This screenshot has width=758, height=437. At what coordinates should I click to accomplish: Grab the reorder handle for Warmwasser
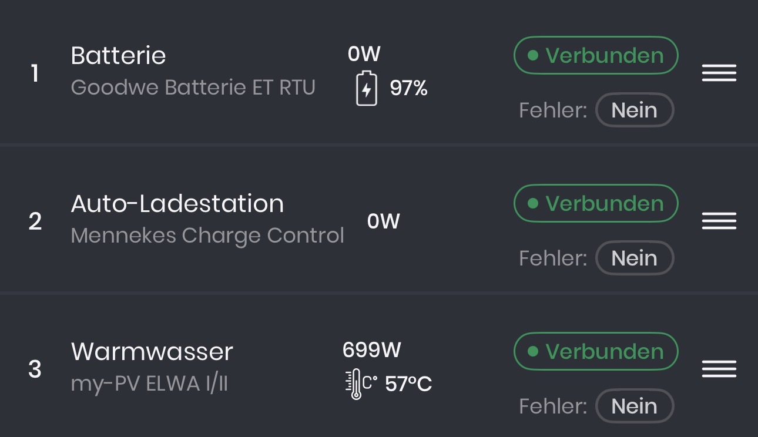point(719,369)
